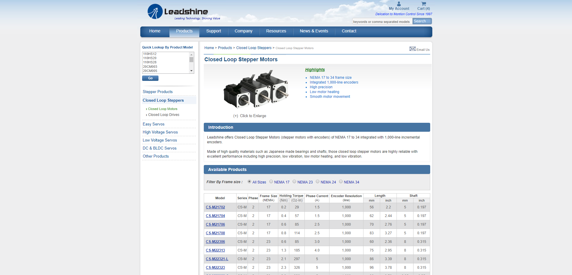The height and width of the screenshot is (275, 572).
Task: Click the Model column header
Action: pos(220,198)
